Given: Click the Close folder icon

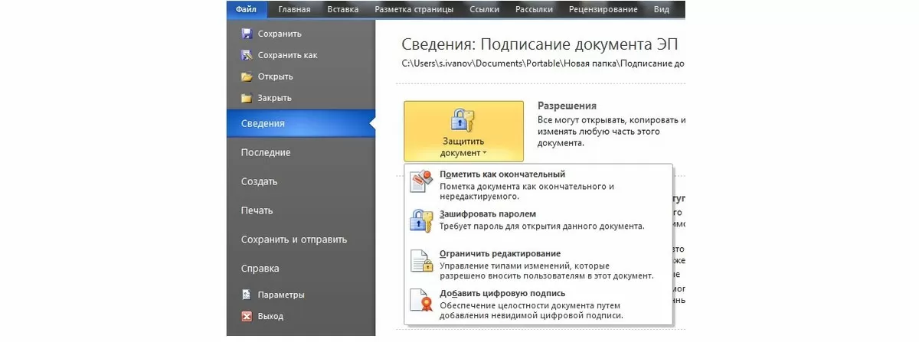Looking at the screenshot, I should pos(247,98).
